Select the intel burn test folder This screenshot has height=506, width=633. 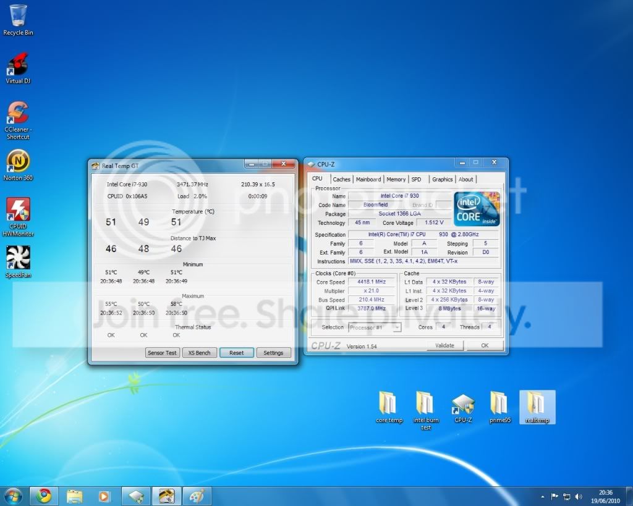426,410
